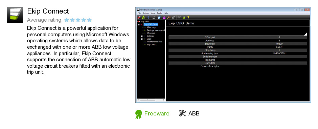
Task: Select the Ekip T&P tree root
Action: tap(144, 22)
